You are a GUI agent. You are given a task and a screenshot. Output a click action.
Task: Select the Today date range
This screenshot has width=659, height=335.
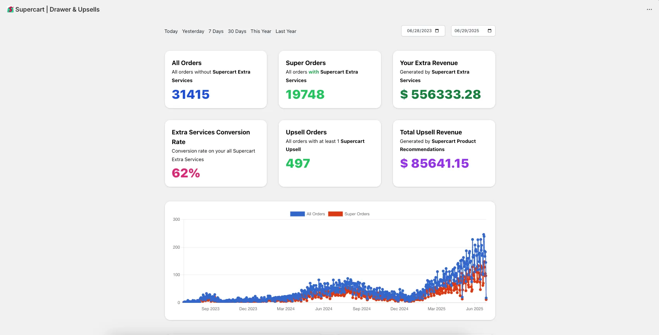(x=171, y=31)
